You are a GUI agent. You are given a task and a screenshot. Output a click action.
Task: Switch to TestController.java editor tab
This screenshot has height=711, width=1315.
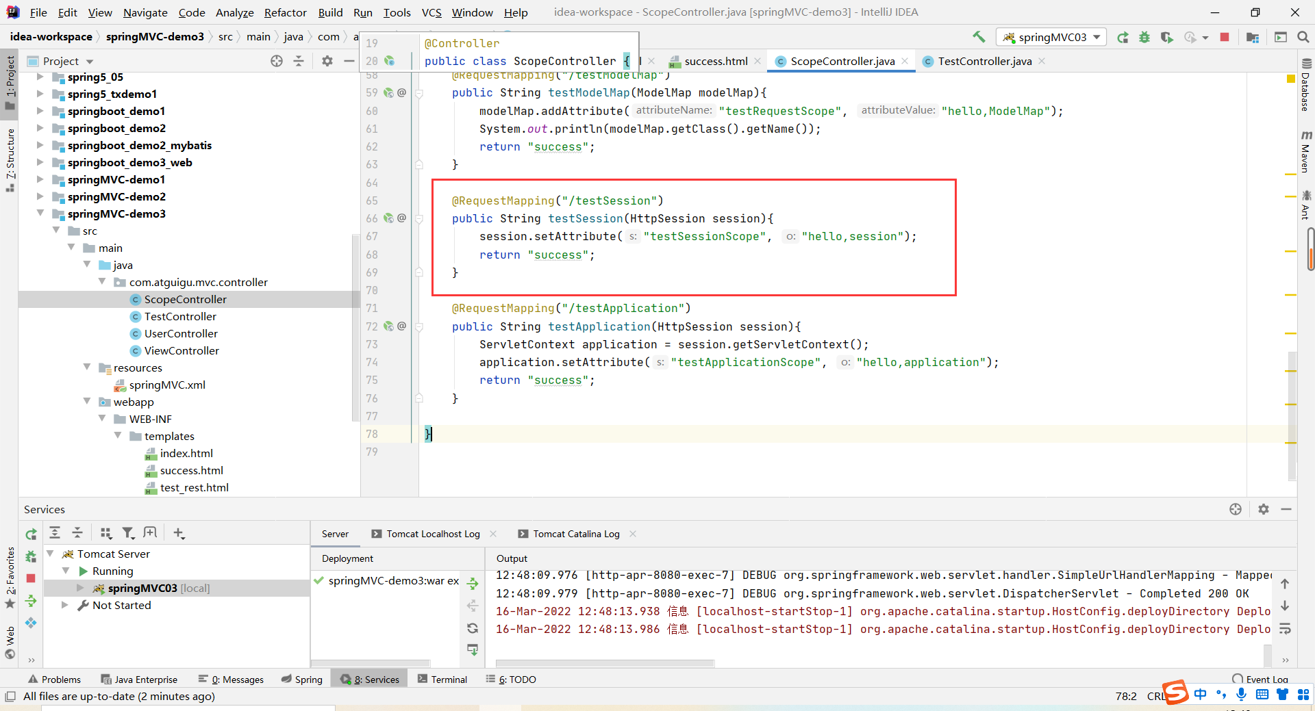[984, 61]
